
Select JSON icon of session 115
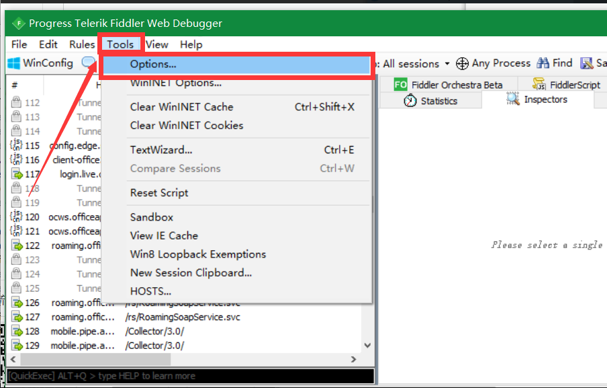coord(16,145)
